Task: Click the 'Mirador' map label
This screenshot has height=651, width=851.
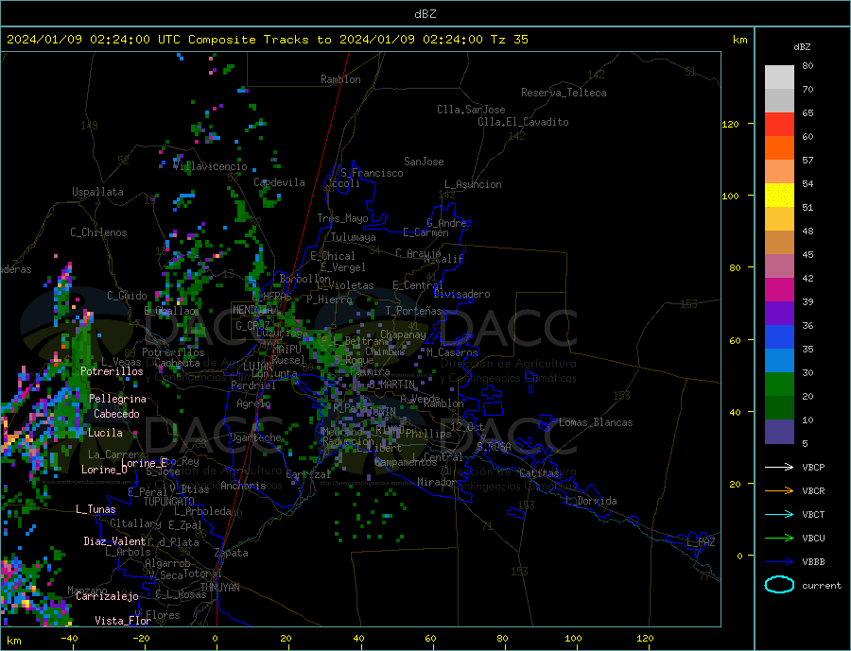Action: (436, 482)
